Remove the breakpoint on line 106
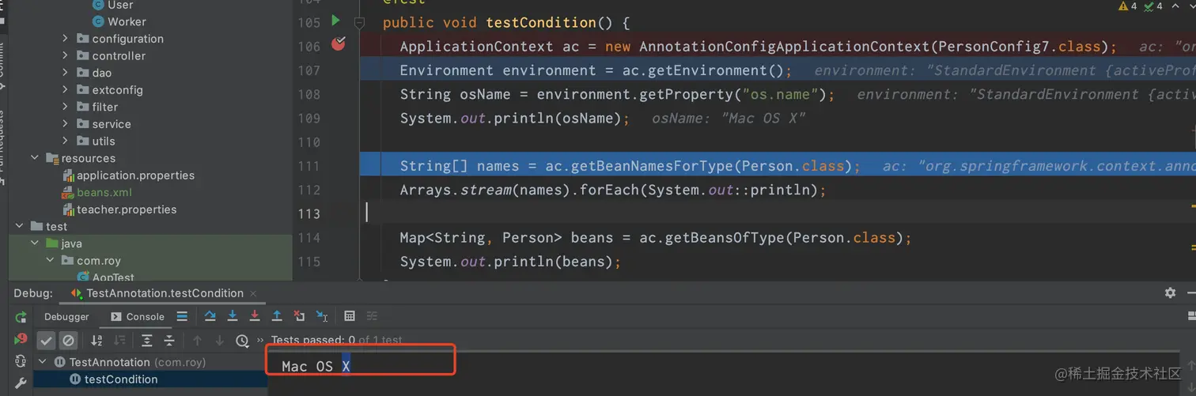 (339, 44)
